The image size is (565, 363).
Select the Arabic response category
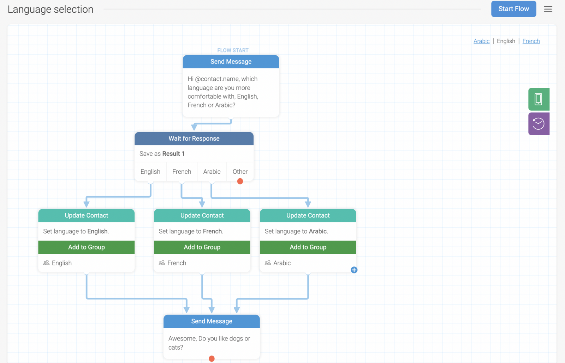[212, 172]
